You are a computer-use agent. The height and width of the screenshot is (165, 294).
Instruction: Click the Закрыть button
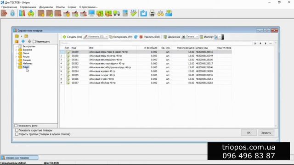point(266,132)
